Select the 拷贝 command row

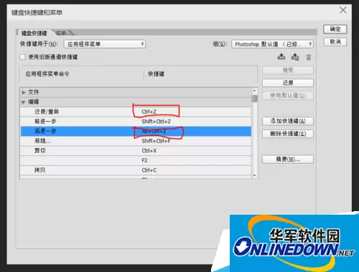(x=136, y=170)
